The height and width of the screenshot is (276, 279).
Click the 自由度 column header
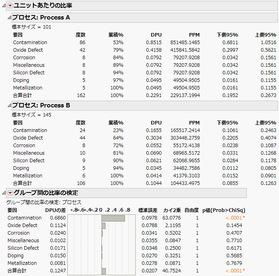(x=191, y=210)
